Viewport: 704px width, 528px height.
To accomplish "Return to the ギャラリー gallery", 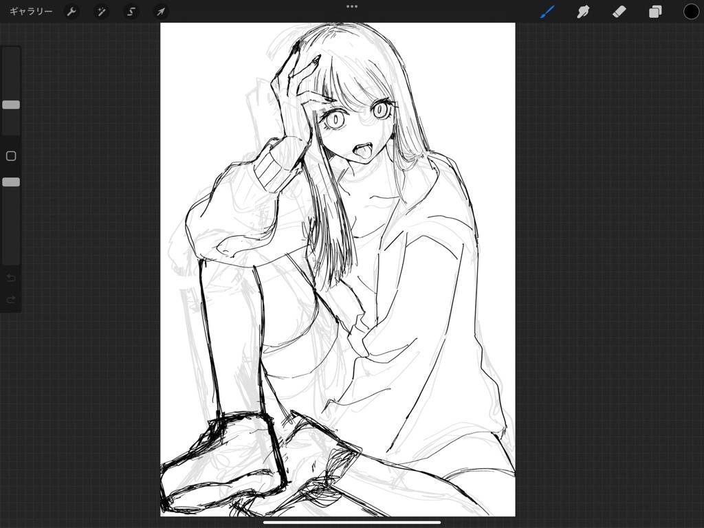I will (31, 12).
